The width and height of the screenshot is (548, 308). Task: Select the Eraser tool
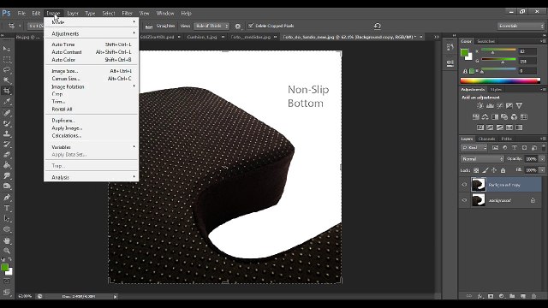(7, 155)
